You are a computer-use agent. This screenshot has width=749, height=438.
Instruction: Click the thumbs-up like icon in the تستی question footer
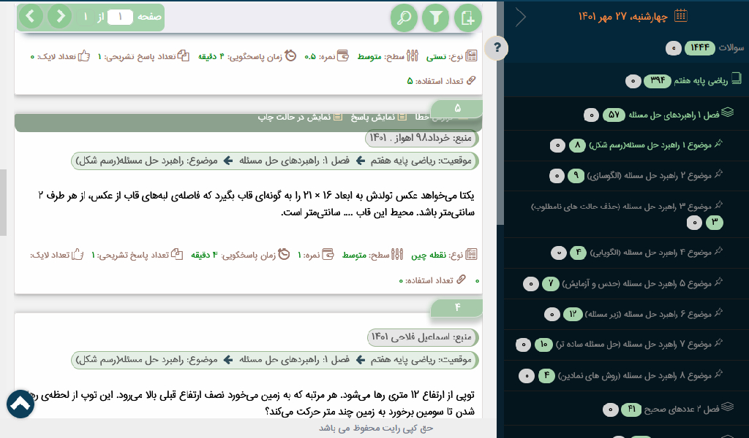tap(84, 55)
